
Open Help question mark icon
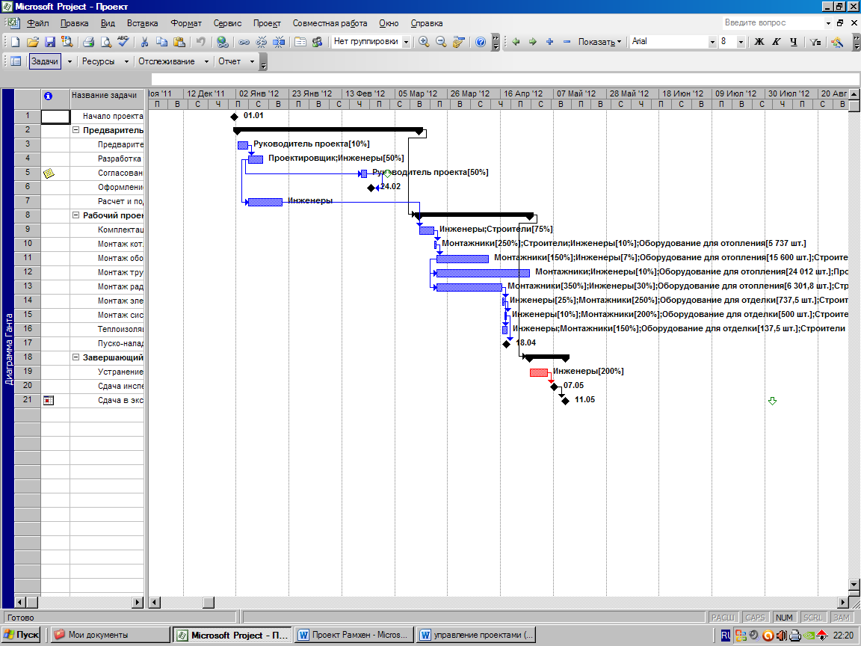click(481, 42)
